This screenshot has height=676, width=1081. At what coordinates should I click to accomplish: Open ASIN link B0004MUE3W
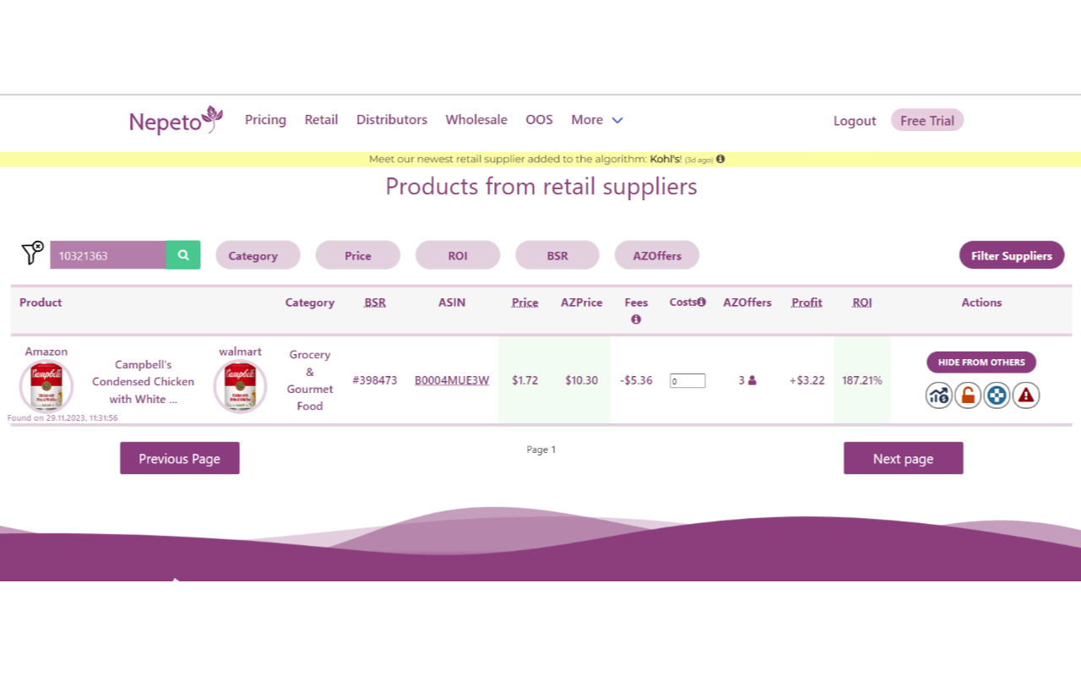click(452, 380)
